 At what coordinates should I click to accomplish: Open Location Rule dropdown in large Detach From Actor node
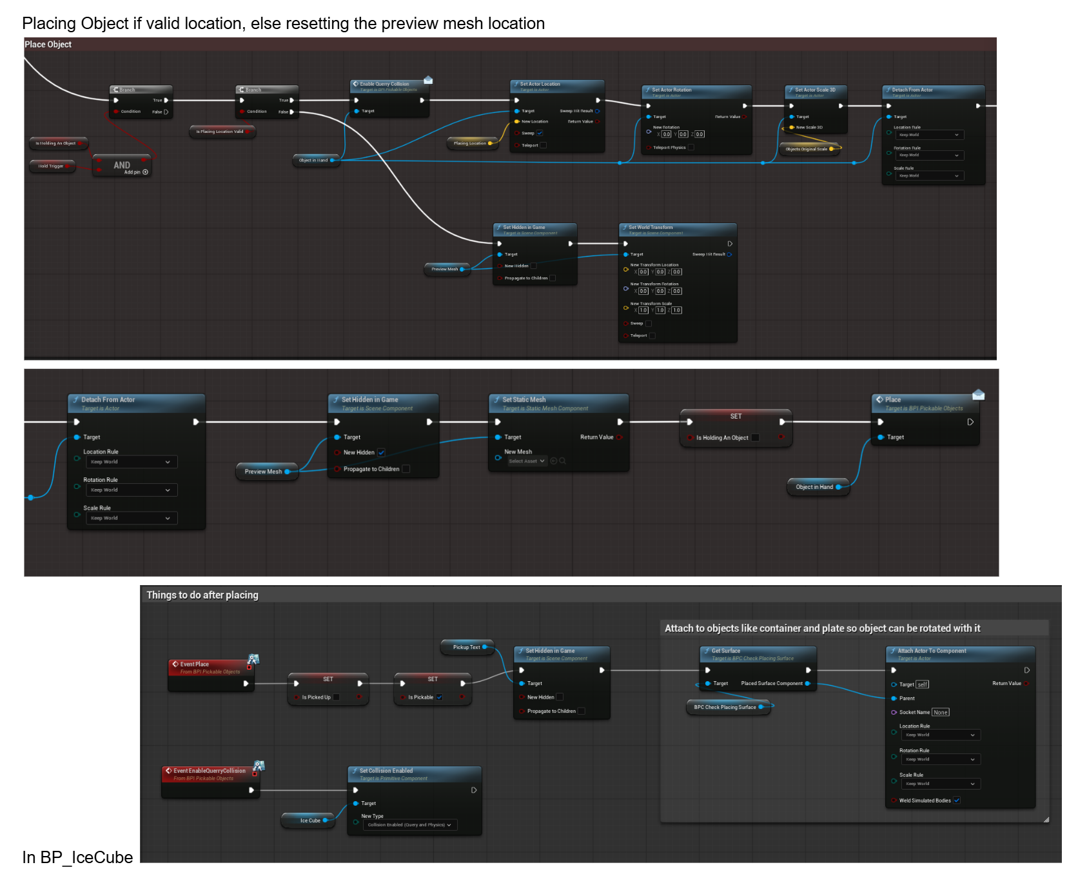(x=132, y=462)
